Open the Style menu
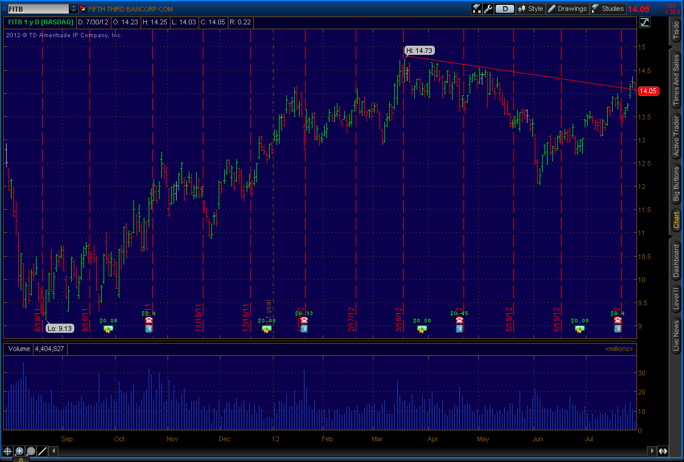 tap(531, 9)
